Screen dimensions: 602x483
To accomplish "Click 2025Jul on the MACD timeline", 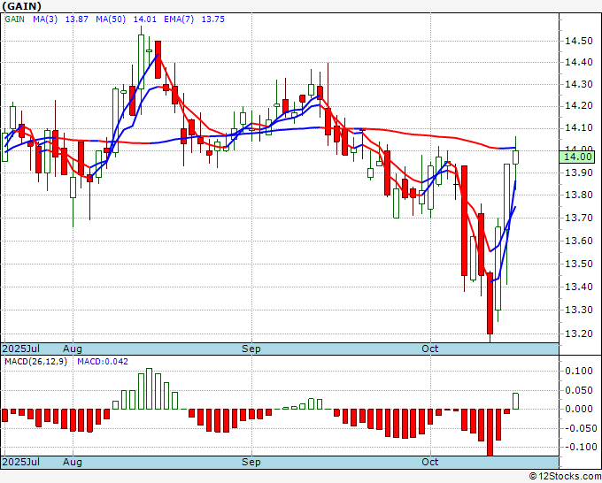I will (x=21, y=462).
